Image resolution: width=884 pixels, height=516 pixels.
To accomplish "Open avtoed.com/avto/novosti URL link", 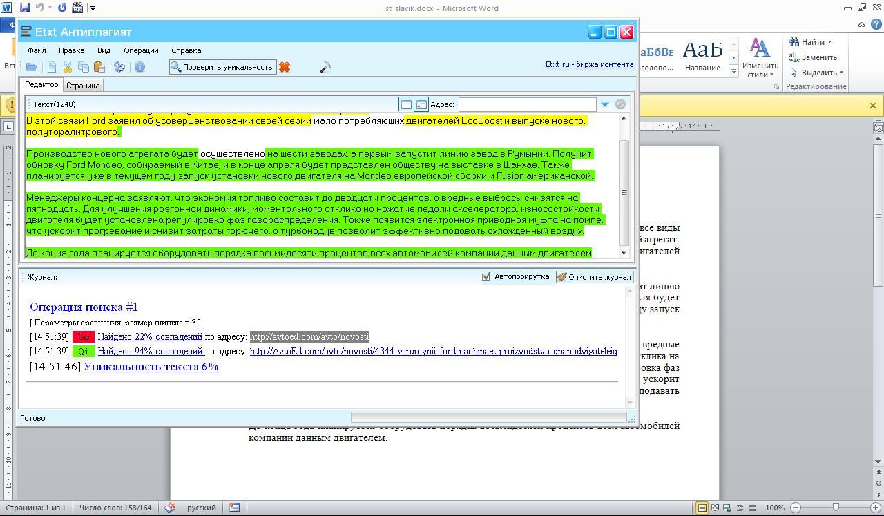I will [x=309, y=336].
